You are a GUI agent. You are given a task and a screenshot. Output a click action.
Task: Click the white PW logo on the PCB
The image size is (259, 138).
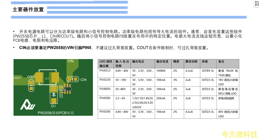click(x=27, y=105)
